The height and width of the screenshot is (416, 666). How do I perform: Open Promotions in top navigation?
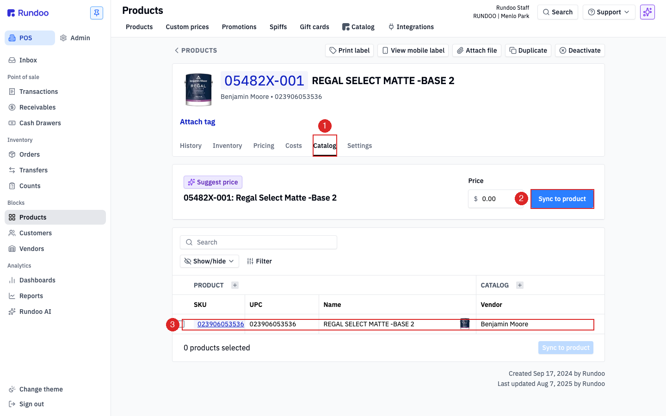tap(239, 27)
